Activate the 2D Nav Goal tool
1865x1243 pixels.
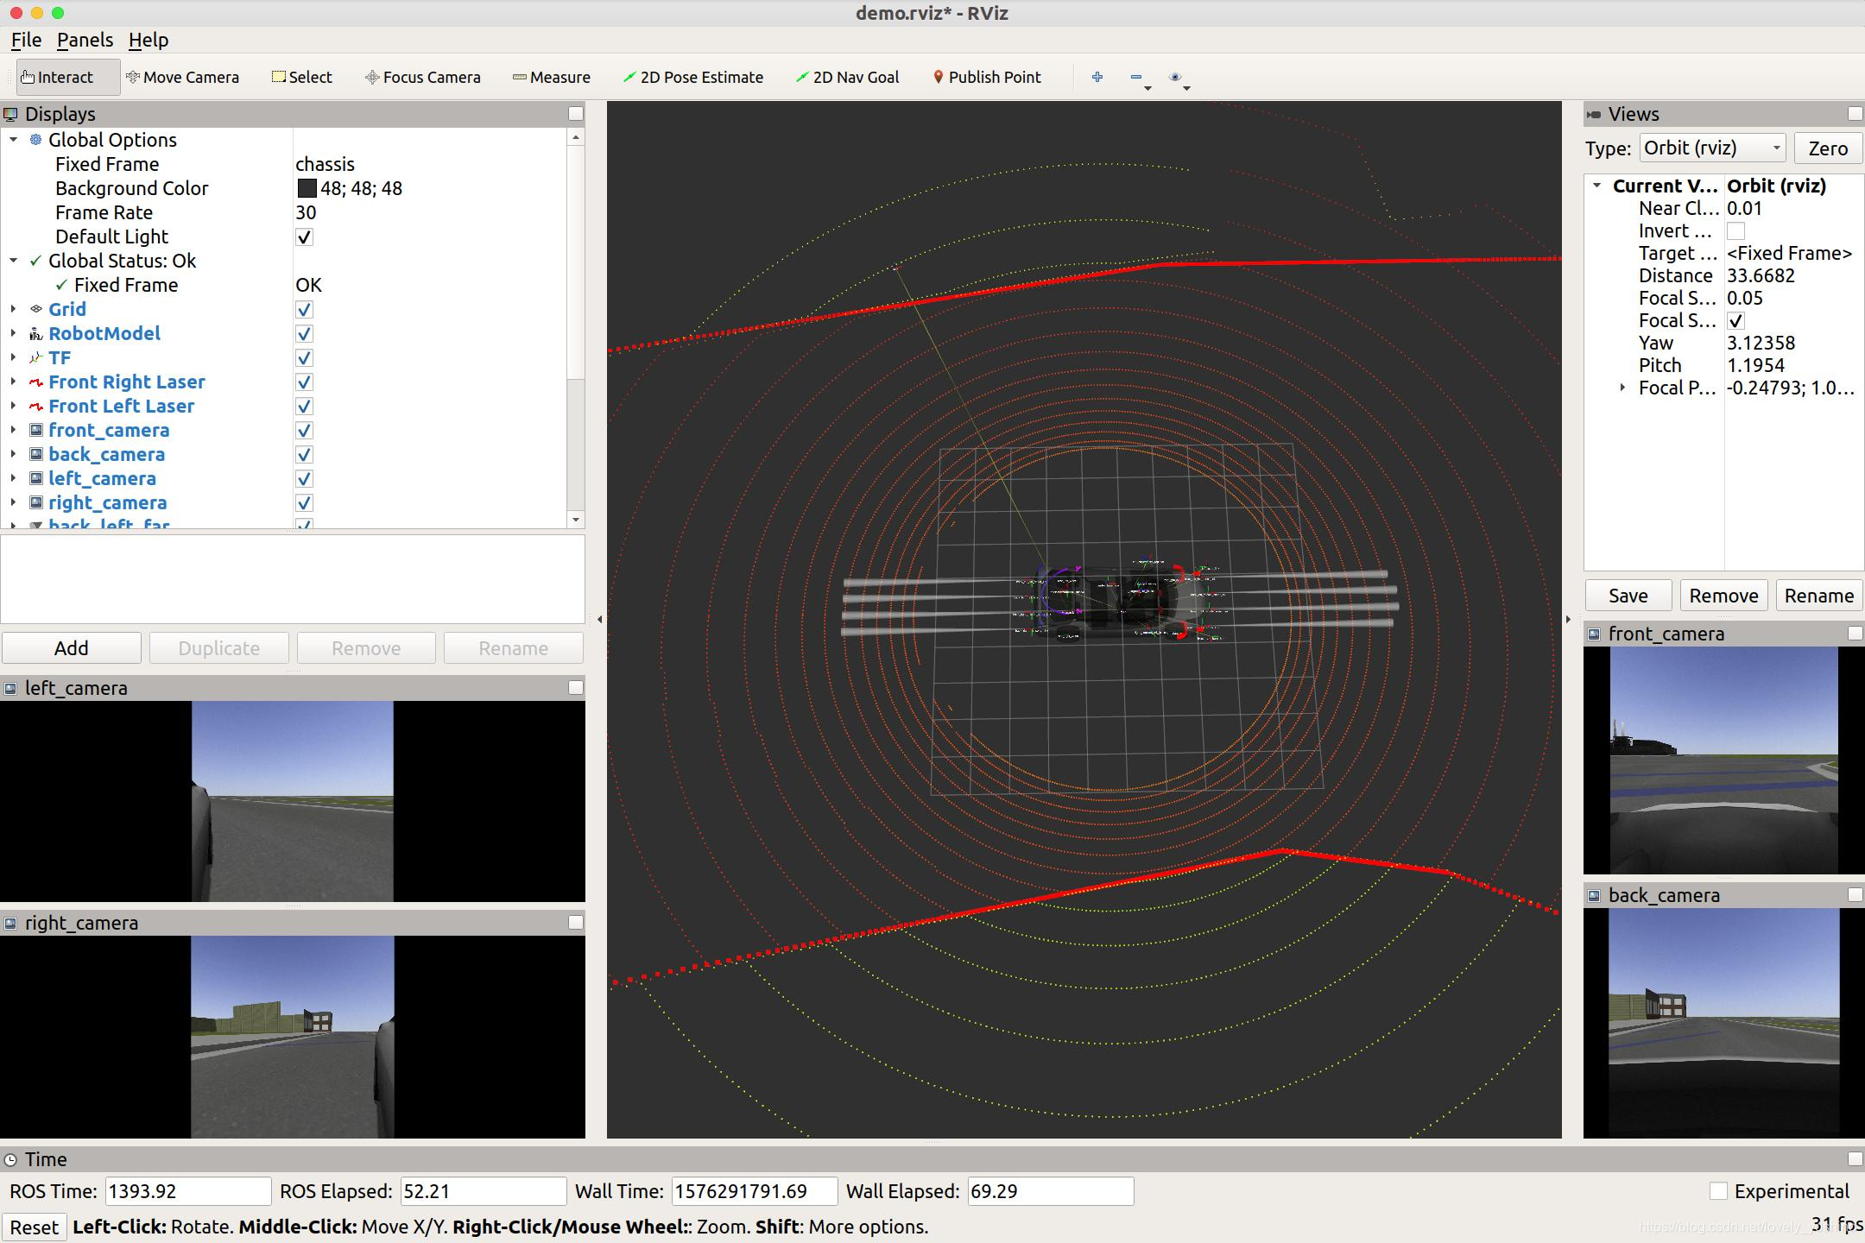tap(847, 77)
